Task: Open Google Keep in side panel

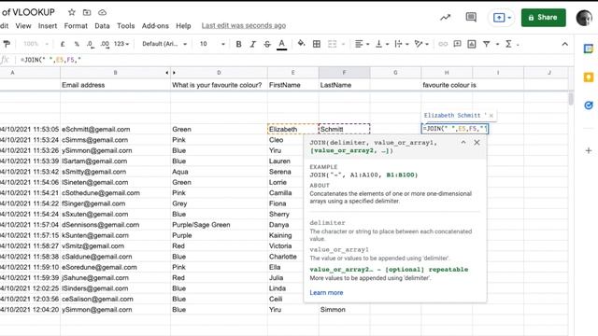Action: [x=588, y=77]
